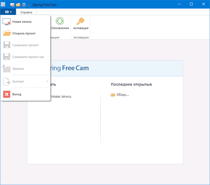The height and width of the screenshot is (185, 210).
Task: Select Новая запись in the file menu
Action: (x=22, y=22)
